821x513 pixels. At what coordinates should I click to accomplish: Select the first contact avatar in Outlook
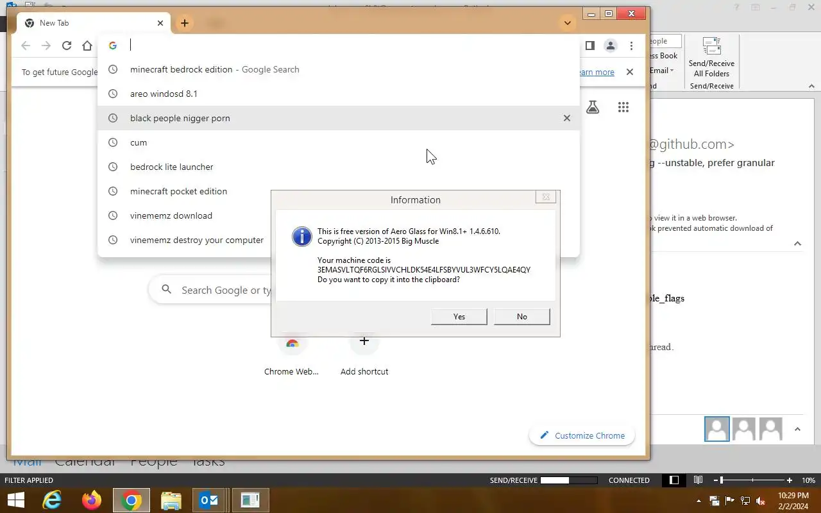717,429
